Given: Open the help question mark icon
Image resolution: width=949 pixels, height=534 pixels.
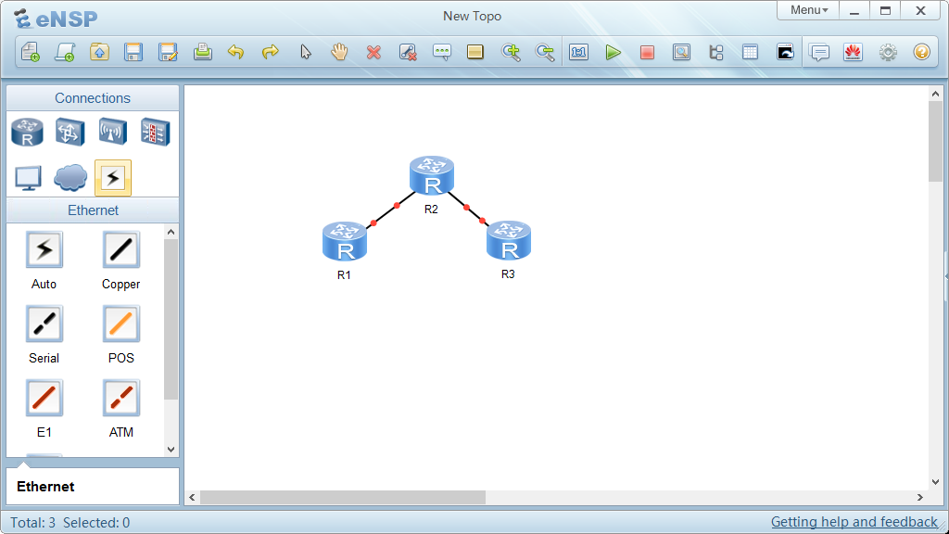Looking at the screenshot, I should point(922,52).
